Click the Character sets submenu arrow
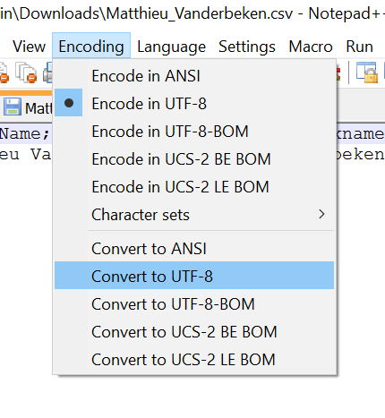385x418 pixels. pyautogui.click(x=321, y=214)
